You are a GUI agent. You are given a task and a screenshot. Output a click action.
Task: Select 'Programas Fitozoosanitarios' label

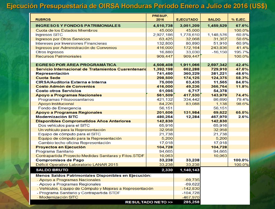66,99
